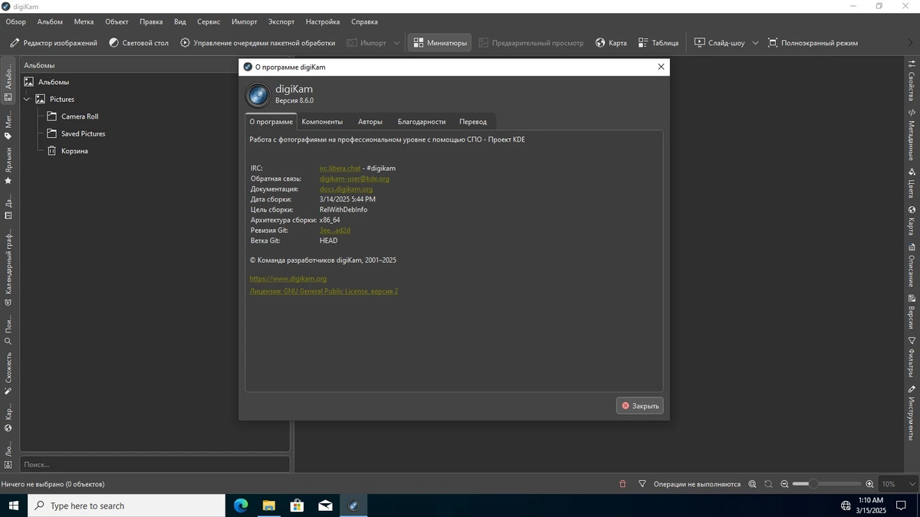Open the Метки left sidebar tab with tag icon

pyautogui.click(x=8, y=126)
